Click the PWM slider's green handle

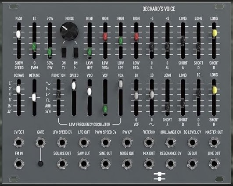pyautogui.click(x=34, y=46)
